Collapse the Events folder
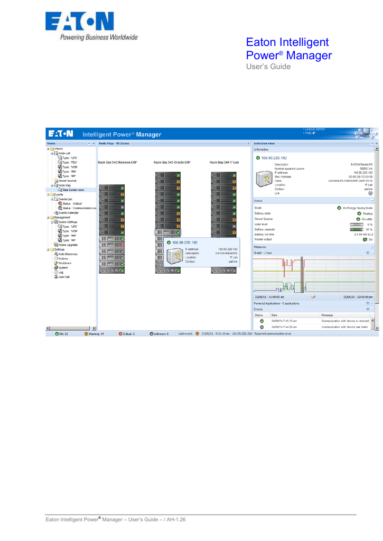The height and width of the screenshot is (541, 383). 48,194
